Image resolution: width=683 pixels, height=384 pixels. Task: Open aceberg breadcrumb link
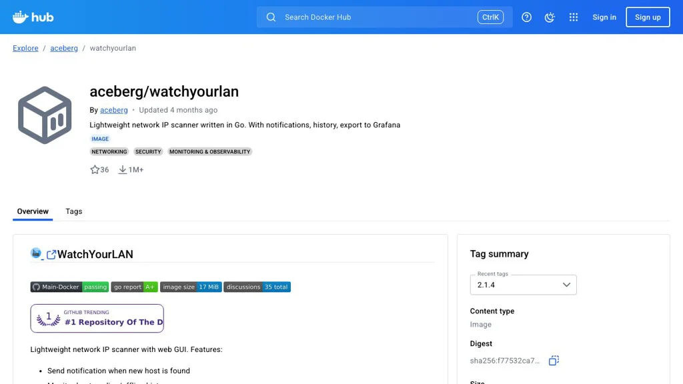(64, 48)
